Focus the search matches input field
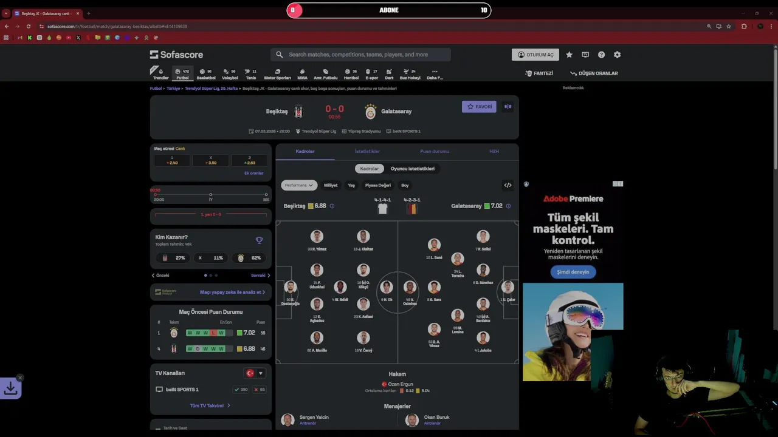Viewport: 778px width, 437px height. [361, 55]
